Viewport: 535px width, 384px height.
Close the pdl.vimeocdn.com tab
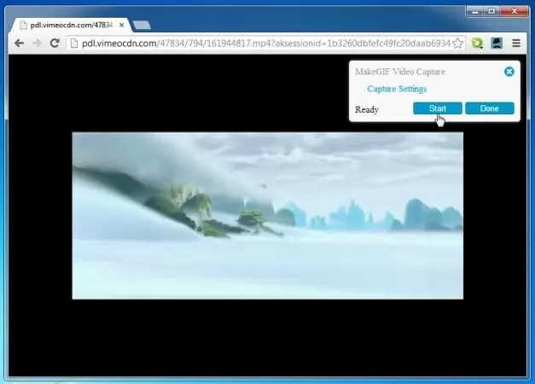click(122, 25)
